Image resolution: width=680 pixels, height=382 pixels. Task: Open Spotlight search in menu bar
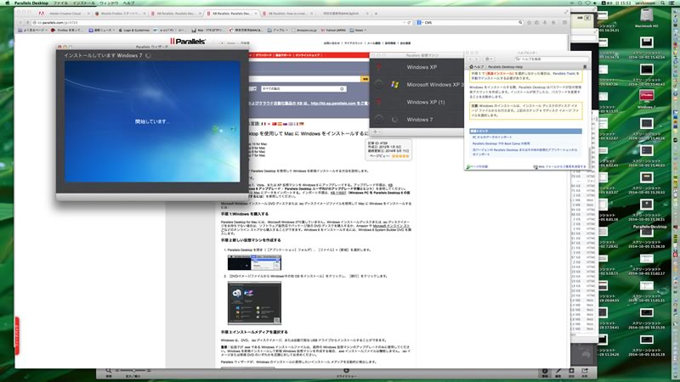663,3
